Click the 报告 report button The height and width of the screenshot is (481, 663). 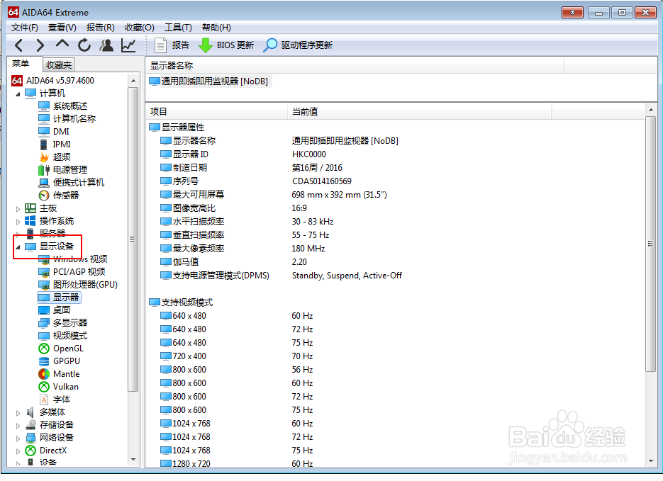[172, 45]
